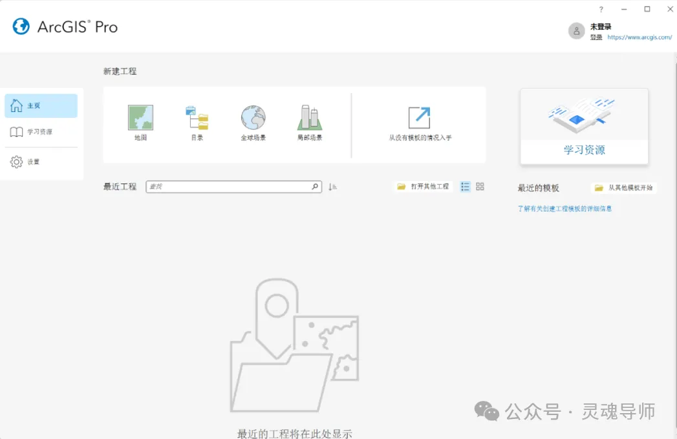The width and height of the screenshot is (677, 439).
Task: Switch recent projects to list view
Action: (465, 186)
